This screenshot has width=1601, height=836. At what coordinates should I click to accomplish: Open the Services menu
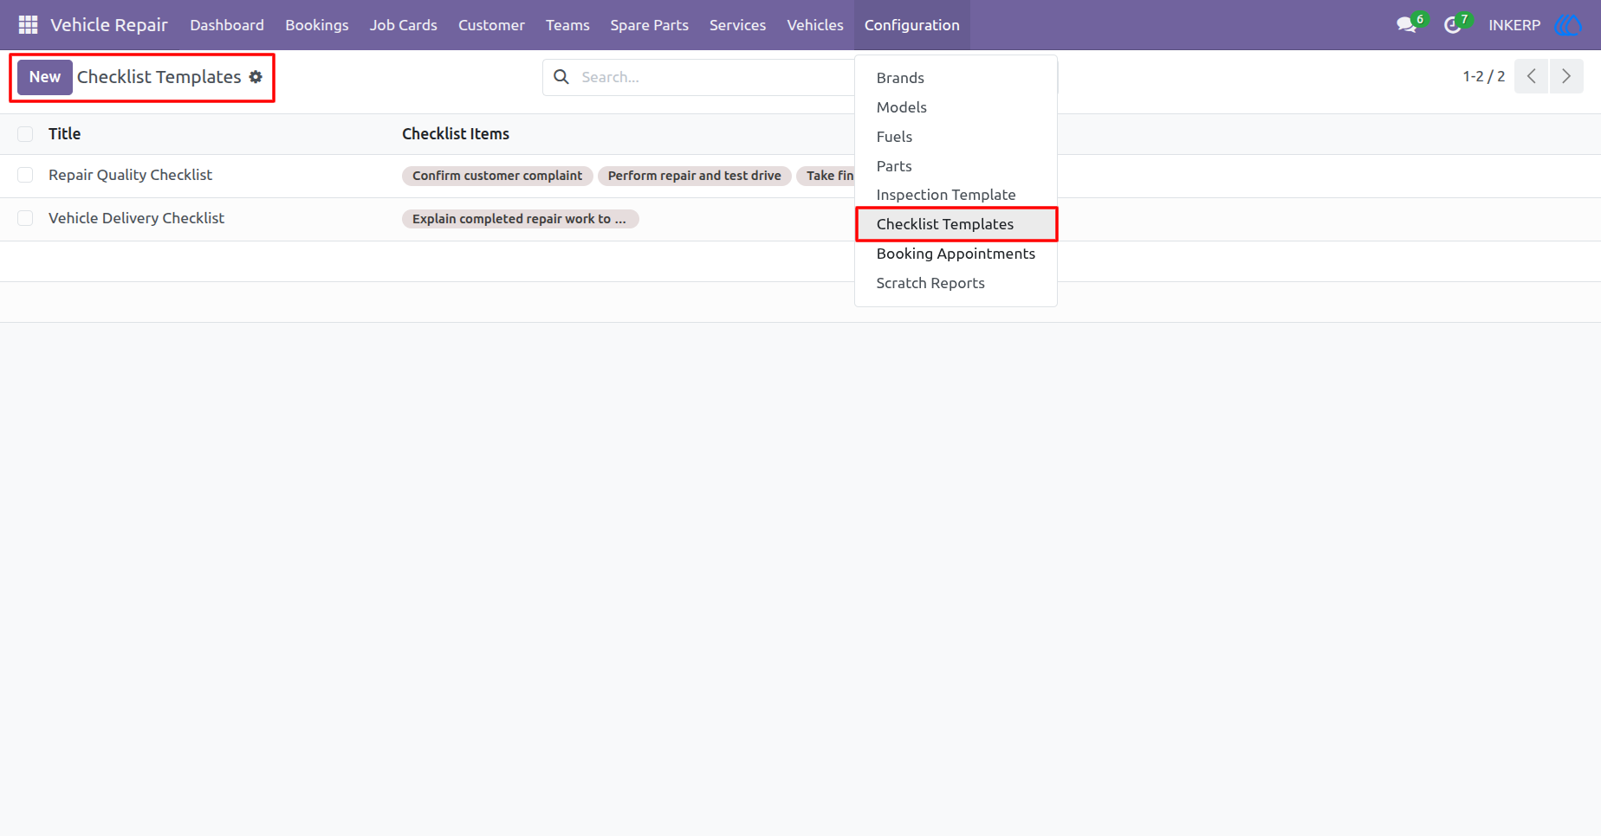tap(737, 25)
